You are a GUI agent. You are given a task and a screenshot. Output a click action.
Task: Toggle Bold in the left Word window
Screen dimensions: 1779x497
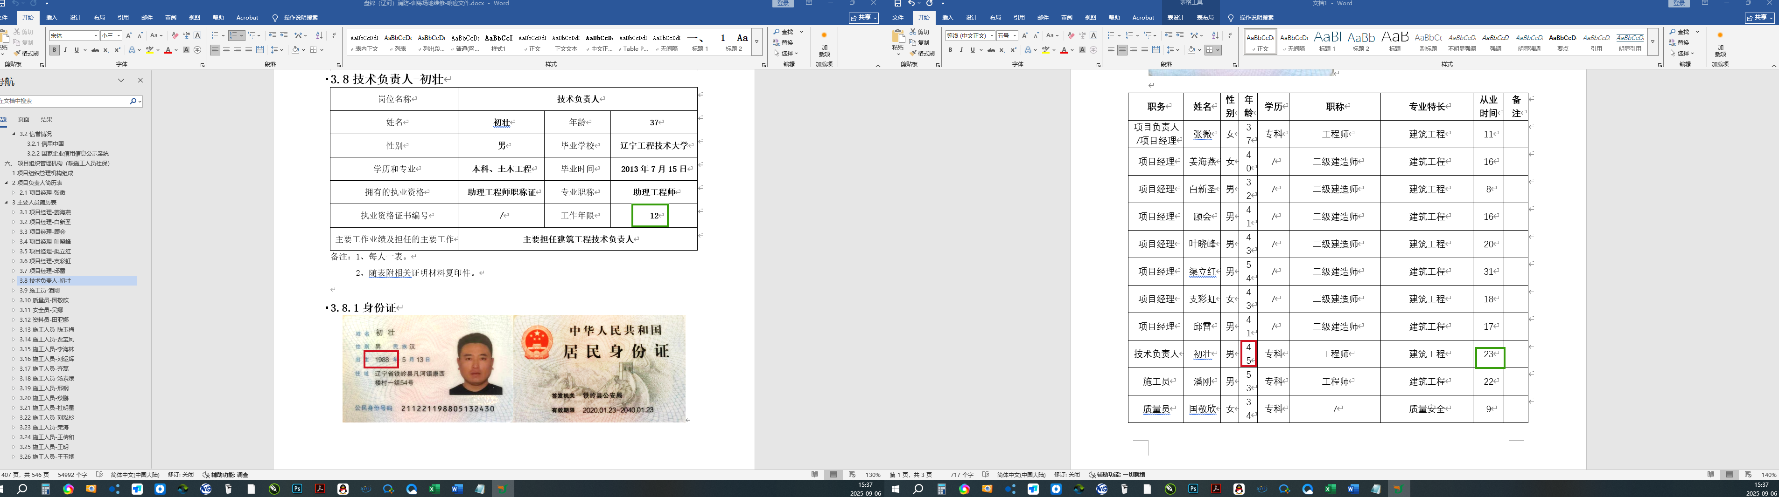pos(54,50)
